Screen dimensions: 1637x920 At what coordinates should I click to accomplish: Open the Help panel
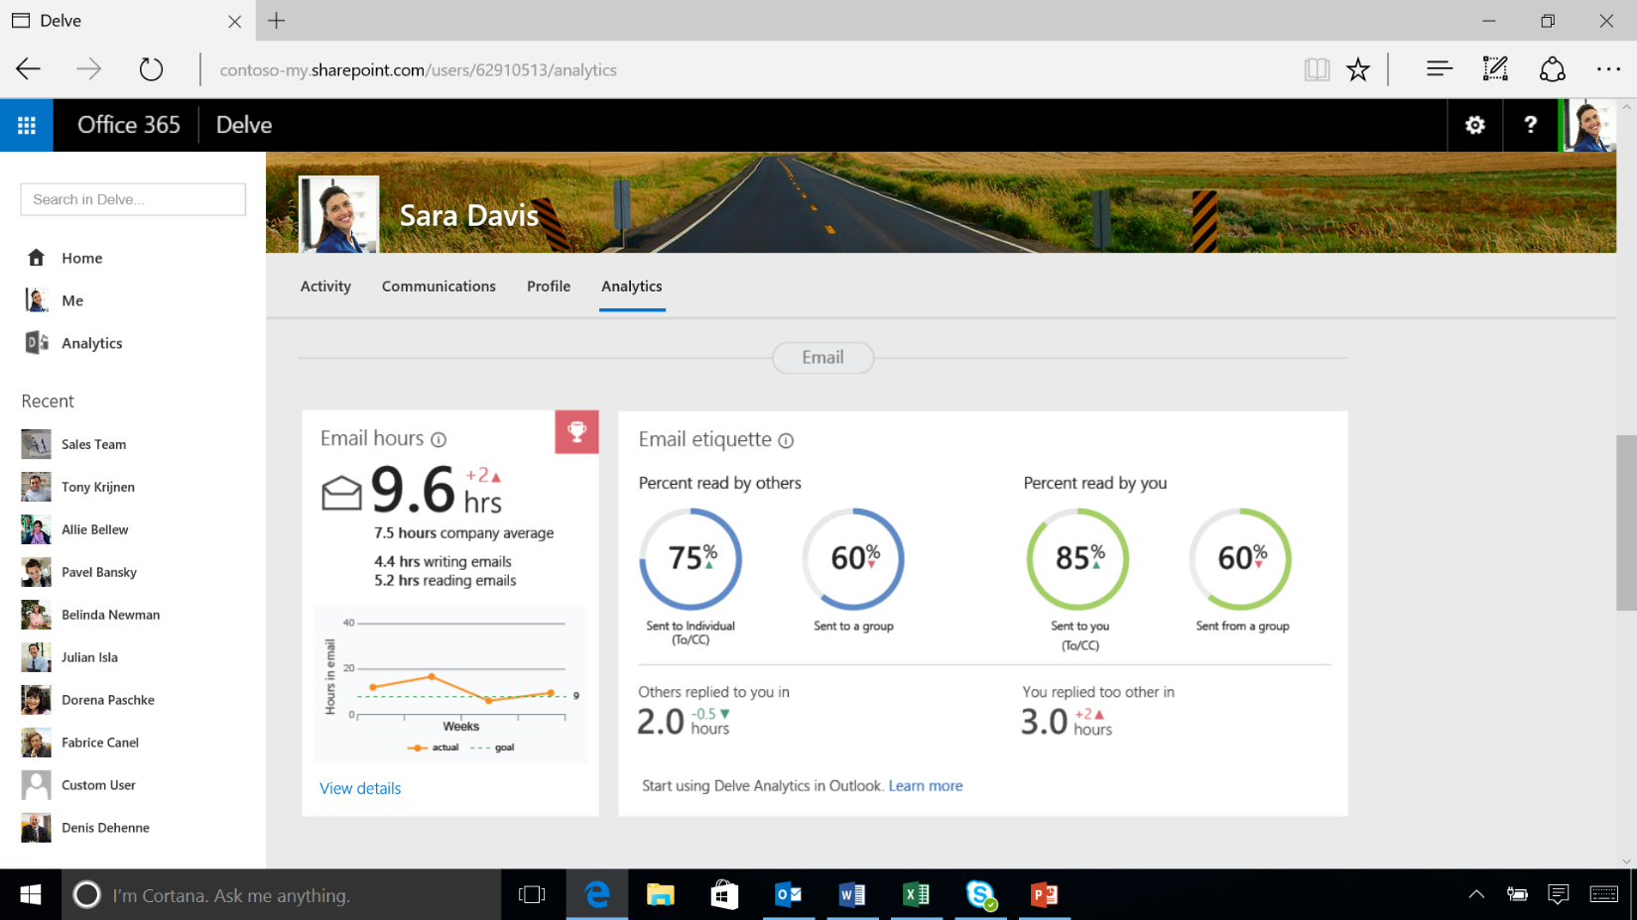click(x=1530, y=125)
